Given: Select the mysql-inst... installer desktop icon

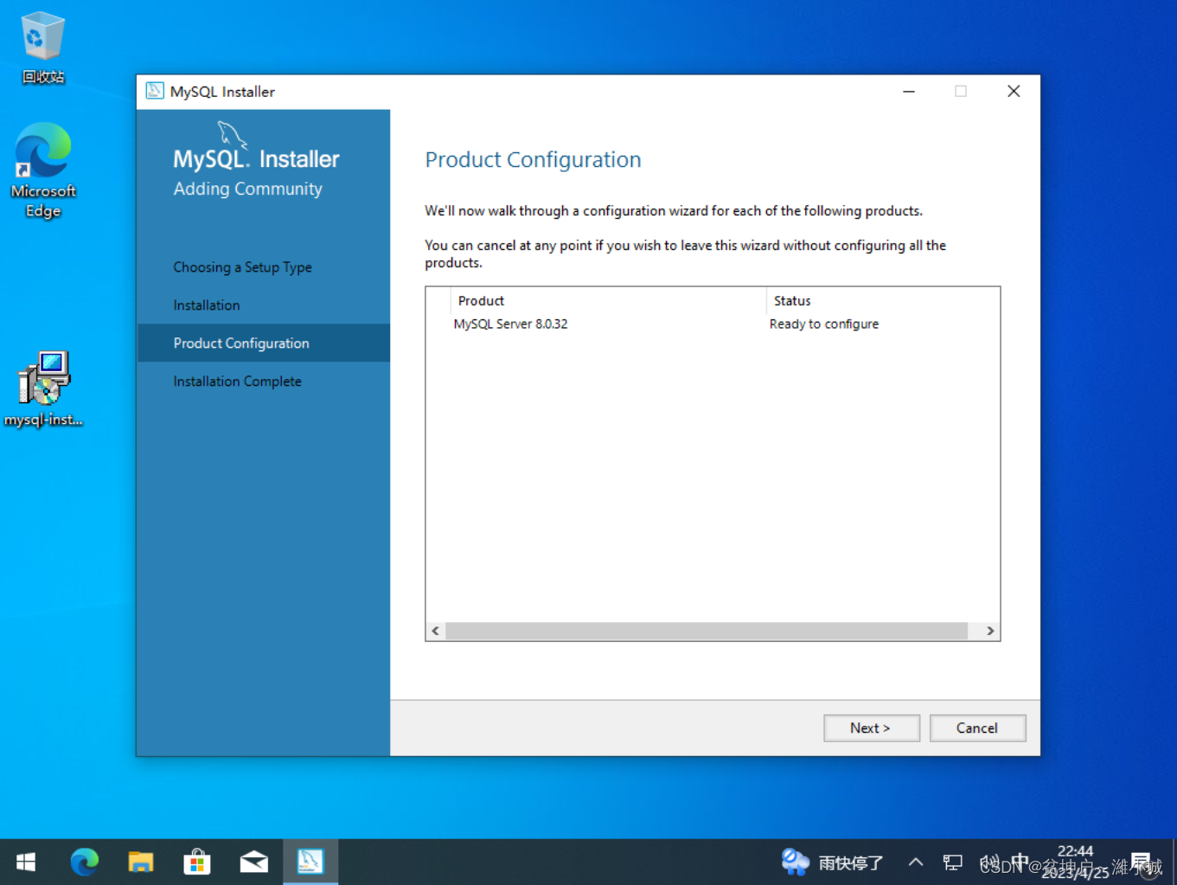Looking at the screenshot, I should [x=42, y=389].
